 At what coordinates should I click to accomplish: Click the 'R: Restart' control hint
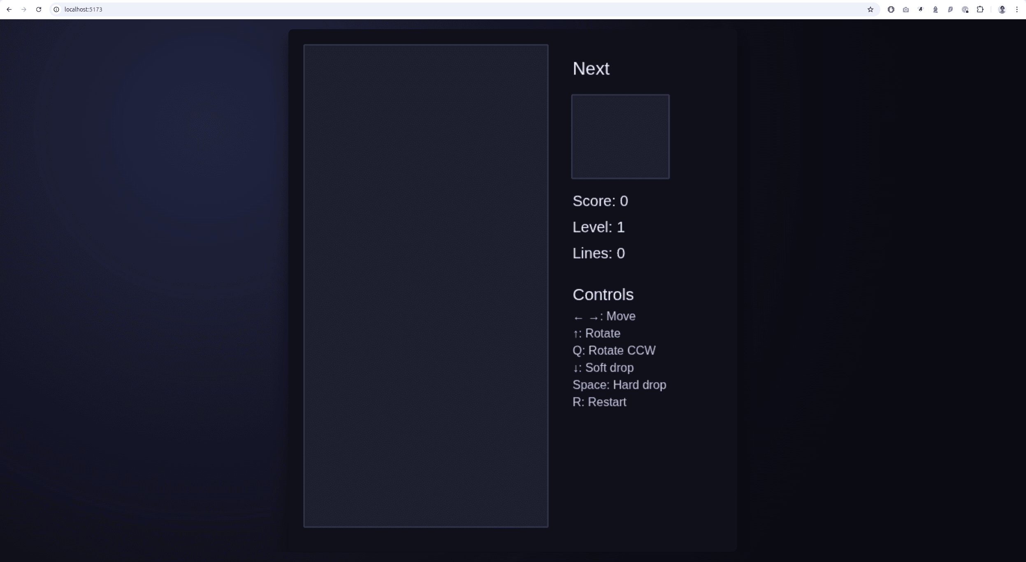point(599,402)
